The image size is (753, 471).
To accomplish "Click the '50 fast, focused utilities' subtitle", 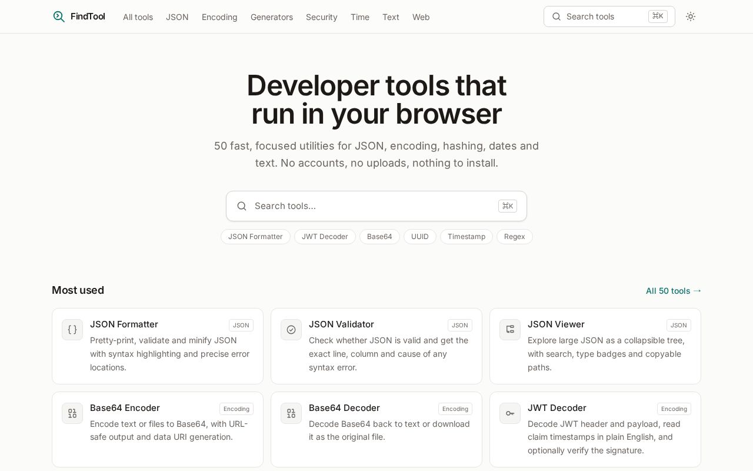I will (376, 154).
